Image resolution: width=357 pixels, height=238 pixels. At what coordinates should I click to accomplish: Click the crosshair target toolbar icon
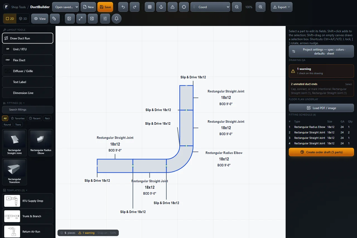click(x=184, y=7)
